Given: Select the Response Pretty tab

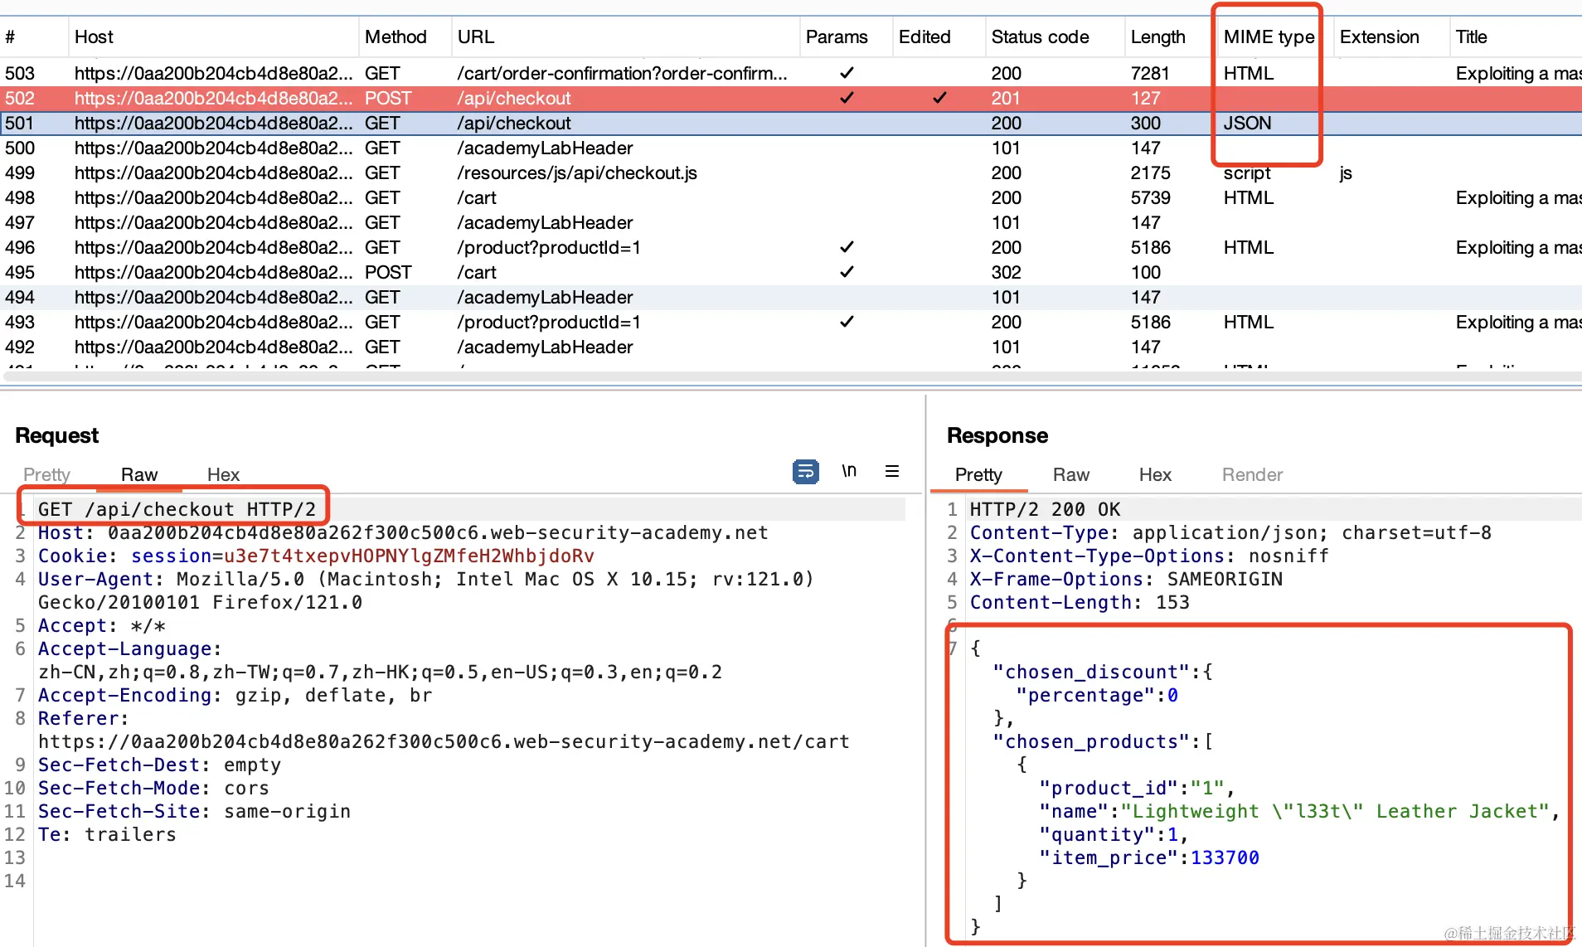Looking at the screenshot, I should pyautogui.click(x=978, y=474).
